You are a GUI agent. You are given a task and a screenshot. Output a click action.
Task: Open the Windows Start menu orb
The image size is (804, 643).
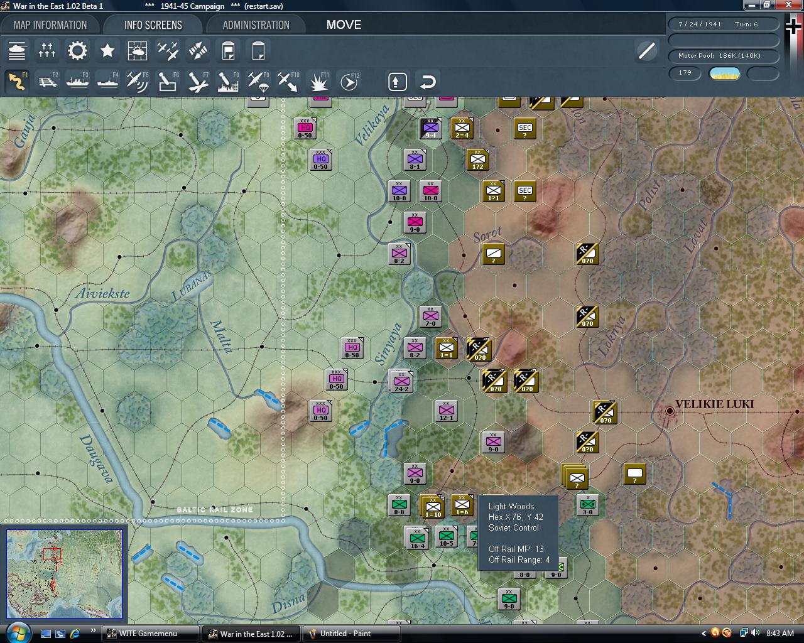(17, 632)
